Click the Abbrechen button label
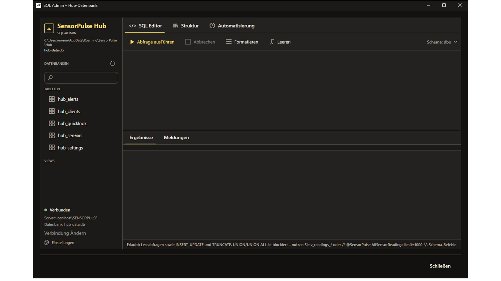The width and height of the screenshot is (501, 281). (204, 42)
